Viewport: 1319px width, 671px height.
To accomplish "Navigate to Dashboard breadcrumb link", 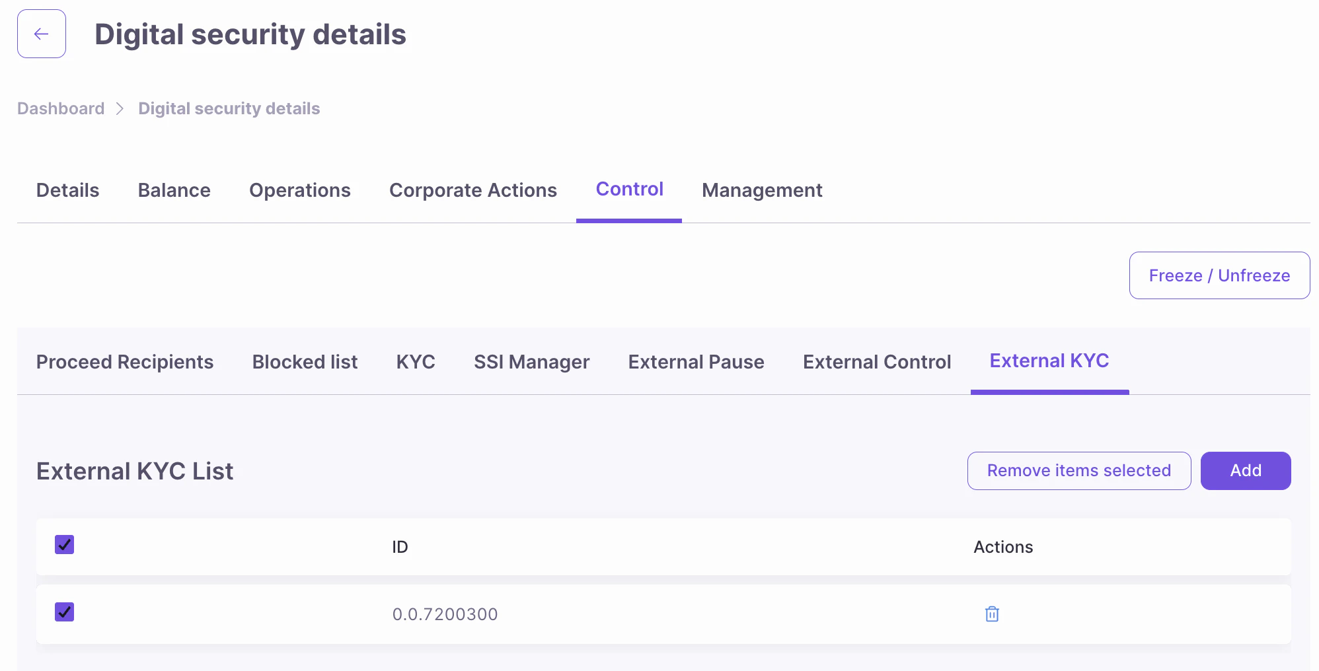I will click(x=61, y=108).
